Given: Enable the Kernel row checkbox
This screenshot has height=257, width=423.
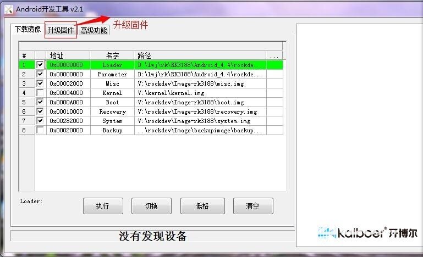Looking at the screenshot, I should click(x=40, y=93).
